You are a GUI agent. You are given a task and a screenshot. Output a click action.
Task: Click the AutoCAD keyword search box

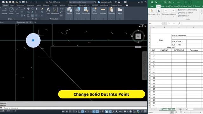[81, 2]
